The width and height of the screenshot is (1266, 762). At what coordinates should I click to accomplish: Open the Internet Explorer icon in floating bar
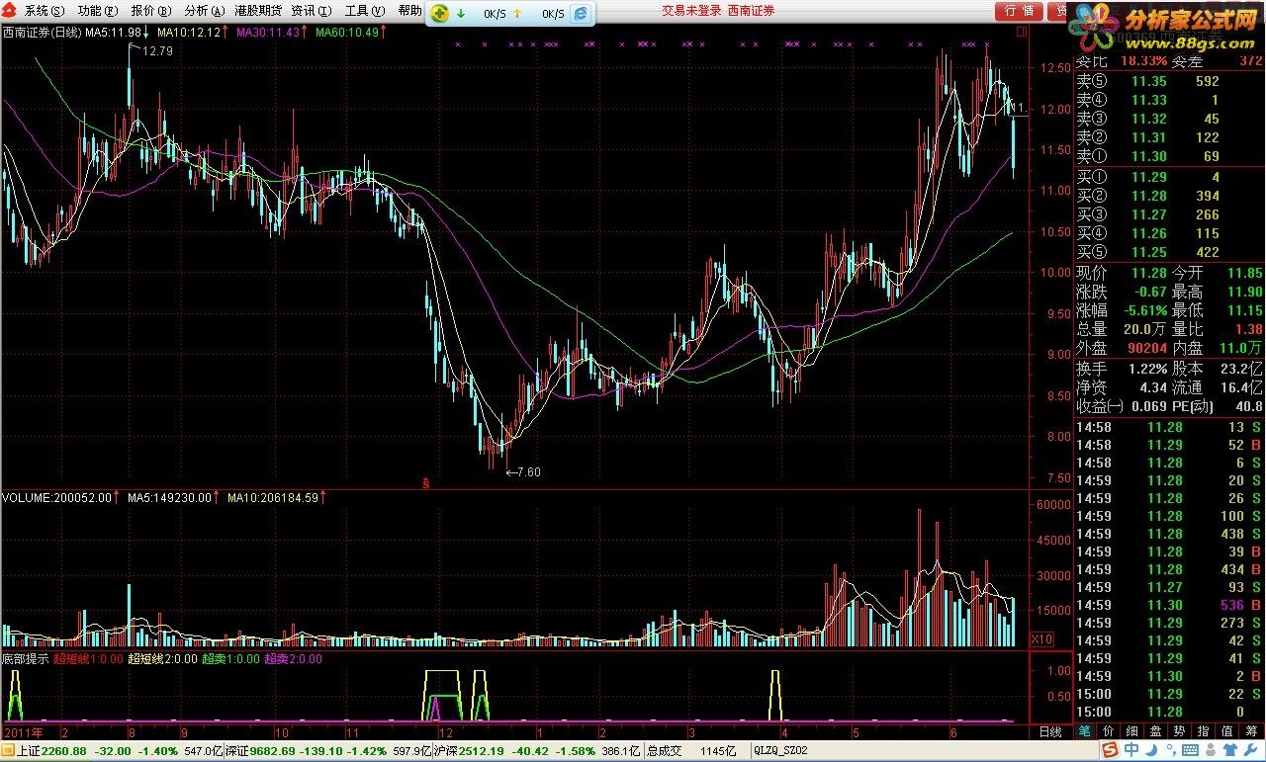[x=582, y=14]
